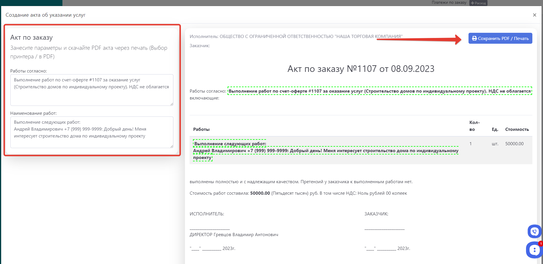The width and height of the screenshot is (543, 264).
Task: Click the plus Расход button
Action: pyautogui.click(x=478, y=3)
